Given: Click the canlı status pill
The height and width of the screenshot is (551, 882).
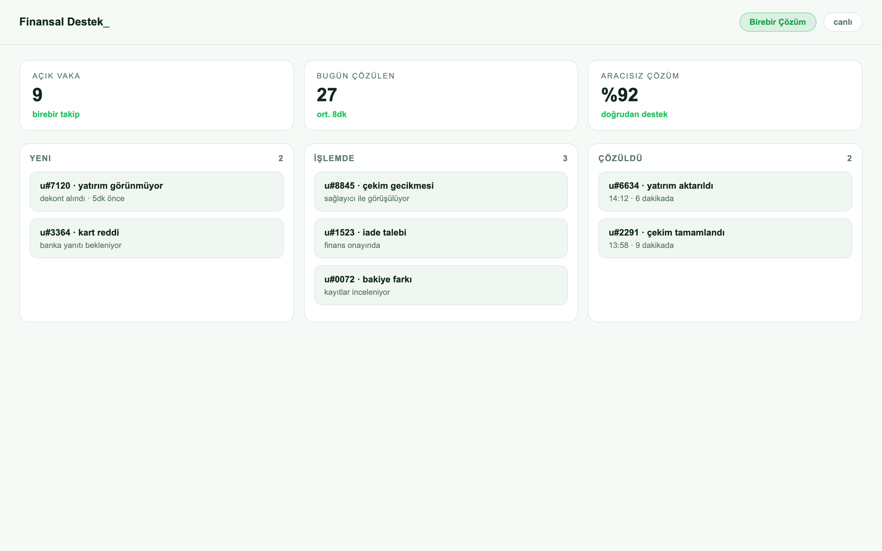Looking at the screenshot, I should [843, 22].
